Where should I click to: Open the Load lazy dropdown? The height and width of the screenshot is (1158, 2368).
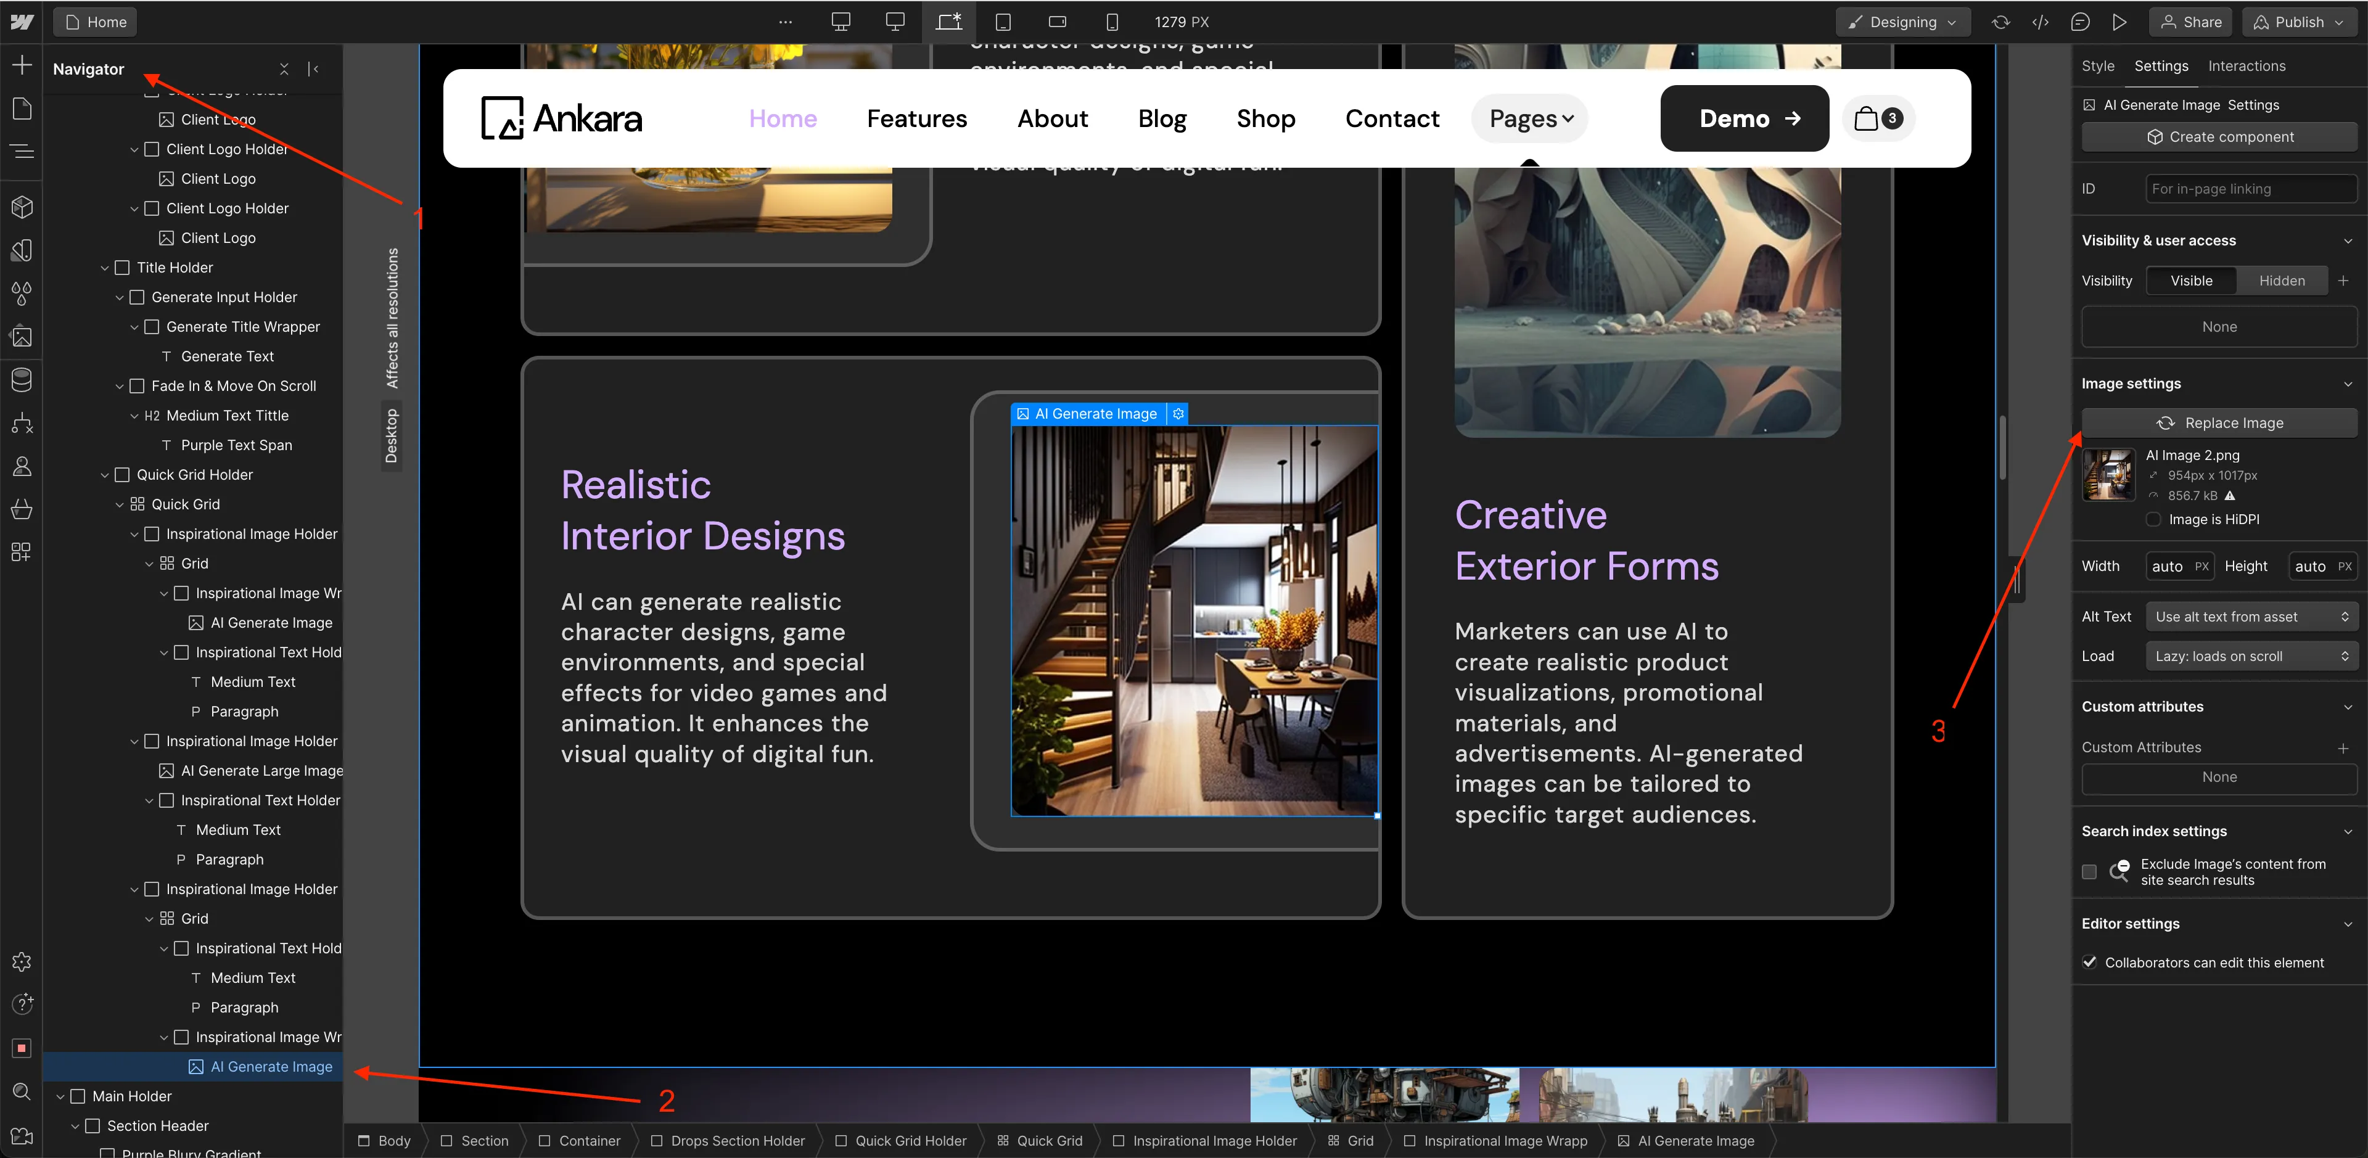coord(2251,656)
